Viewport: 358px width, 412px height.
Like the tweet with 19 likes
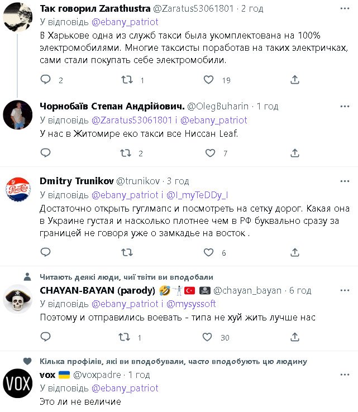[209, 80]
